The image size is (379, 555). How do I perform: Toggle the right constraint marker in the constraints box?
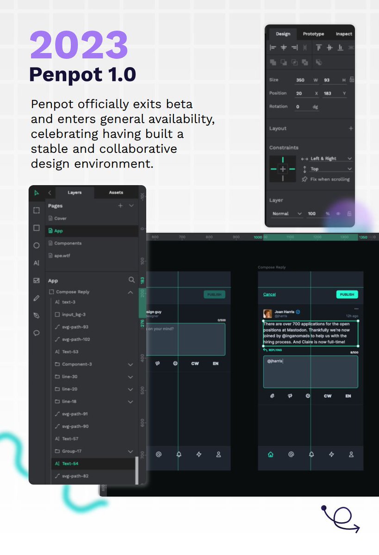pyautogui.click(x=292, y=169)
